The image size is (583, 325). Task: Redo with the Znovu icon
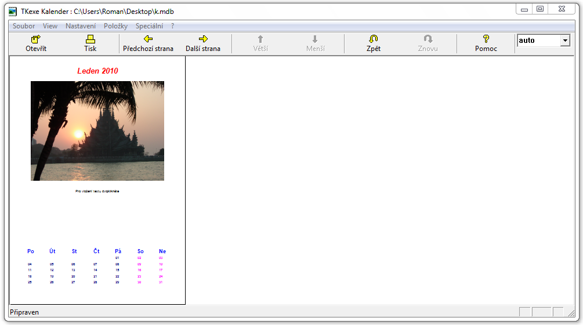(x=428, y=39)
